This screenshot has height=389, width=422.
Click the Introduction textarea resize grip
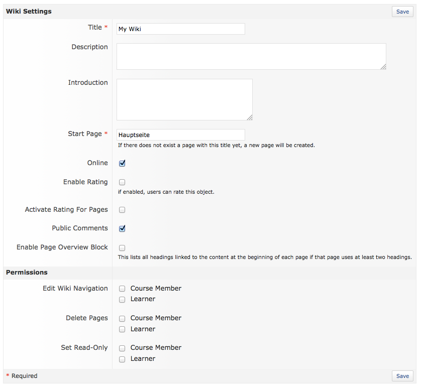click(250, 117)
